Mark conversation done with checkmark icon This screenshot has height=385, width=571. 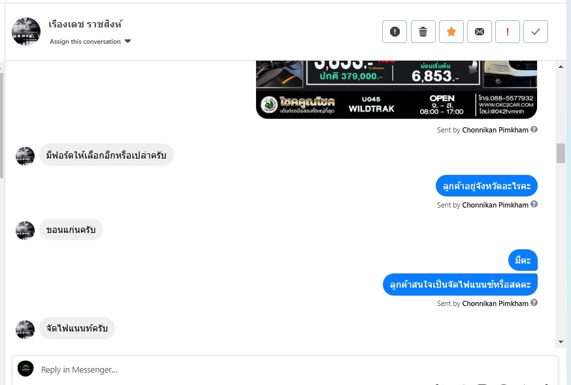(536, 32)
